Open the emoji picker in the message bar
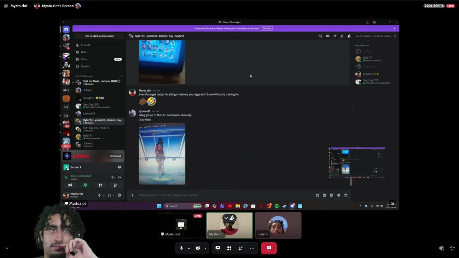The height and width of the screenshot is (258, 459). pos(339,195)
